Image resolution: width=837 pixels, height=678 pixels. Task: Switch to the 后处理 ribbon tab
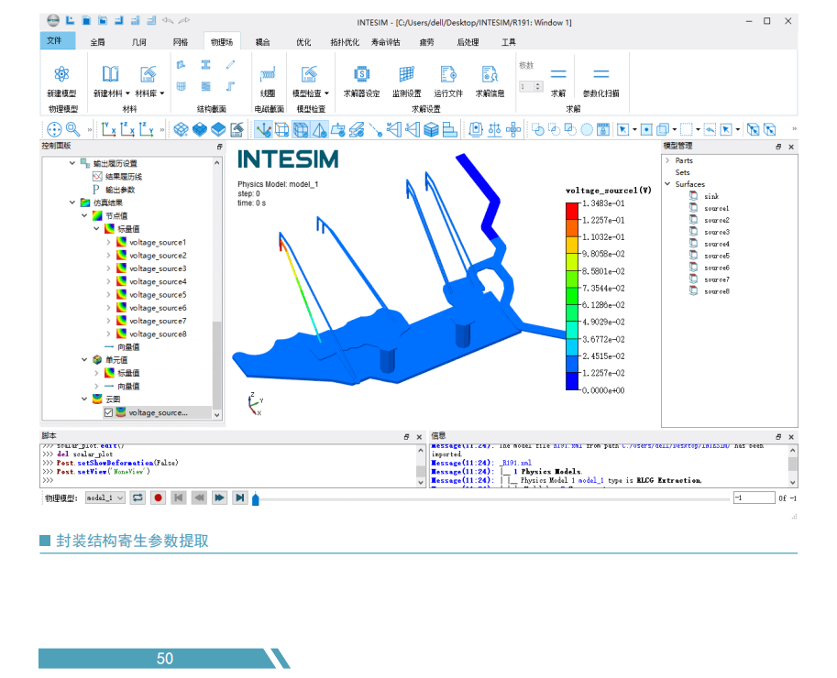467,42
